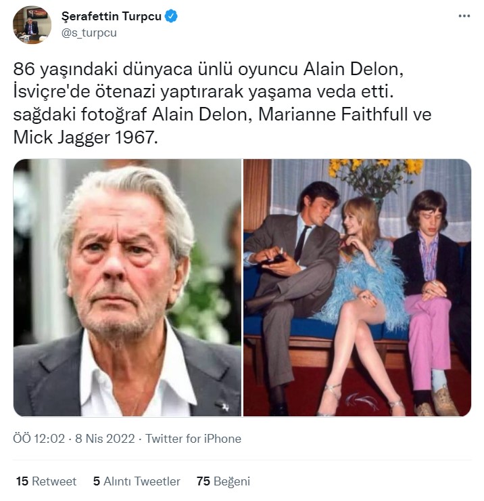The width and height of the screenshot is (484, 501).
Task: Open the Twitter for iPhone source link
Action: pos(193,439)
